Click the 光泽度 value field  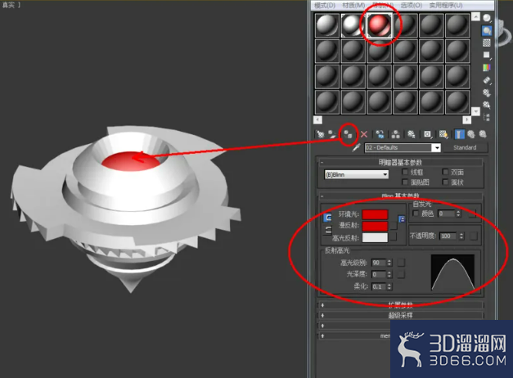[x=379, y=275]
